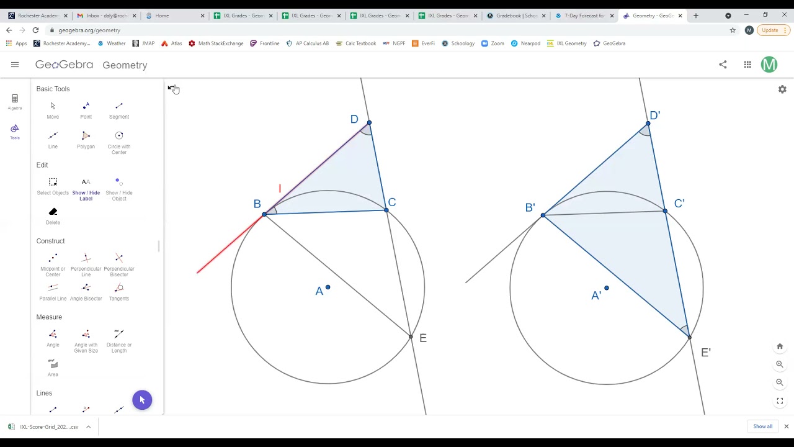Open the Algebra view in sidebar
This screenshot has width=794, height=447.
point(15,102)
